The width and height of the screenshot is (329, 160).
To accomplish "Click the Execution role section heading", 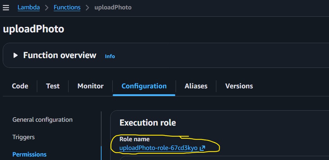I will (147, 122).
